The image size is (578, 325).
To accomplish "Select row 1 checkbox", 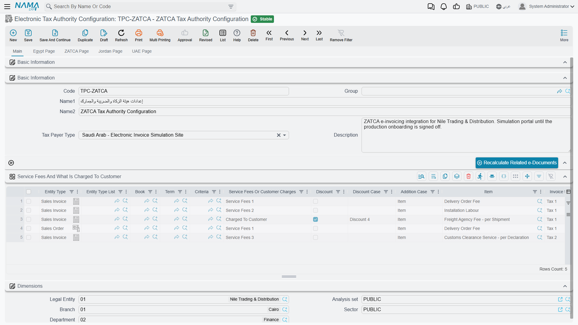I will [x=29, y=201].
